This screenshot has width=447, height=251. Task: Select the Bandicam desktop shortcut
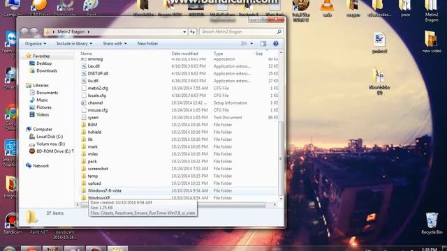point(13,224)
